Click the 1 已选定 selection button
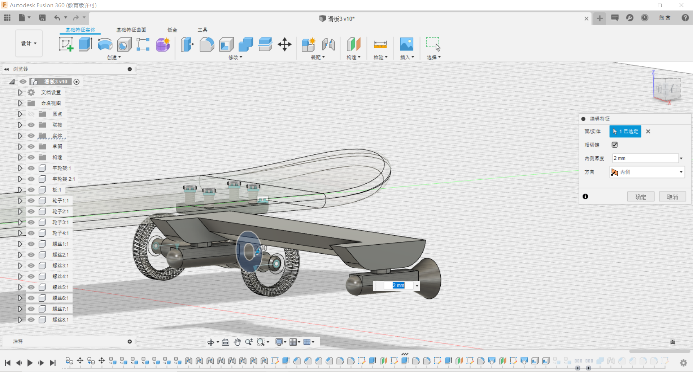The width and height of the screenshot is (693, 372). [626, 131]
